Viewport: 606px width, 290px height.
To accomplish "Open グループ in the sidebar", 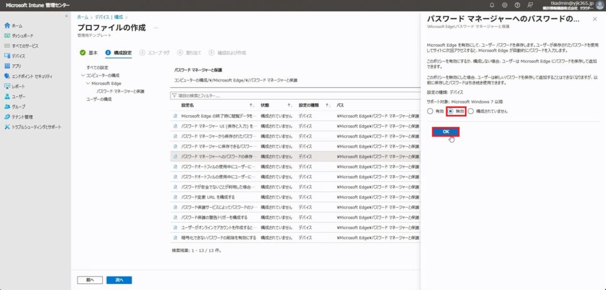I will [15, 106].
